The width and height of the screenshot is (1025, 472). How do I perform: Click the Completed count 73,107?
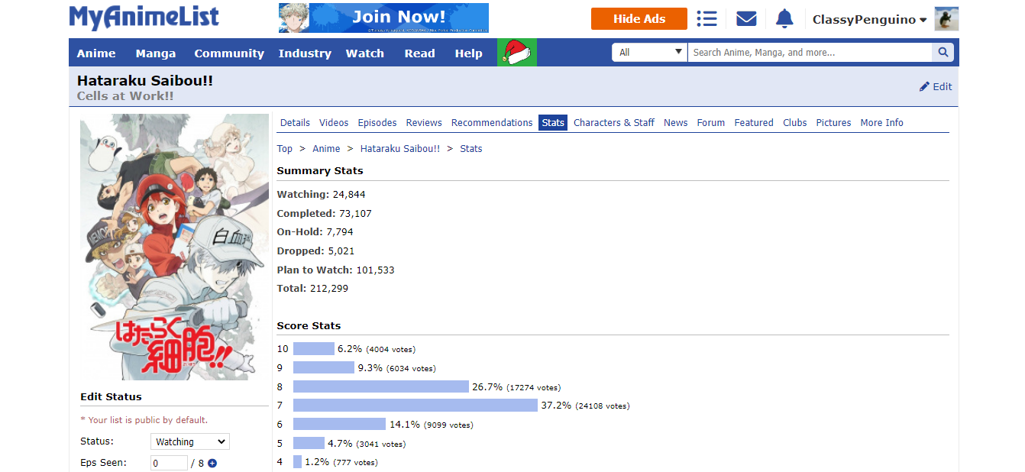click(x=355, y=214)
